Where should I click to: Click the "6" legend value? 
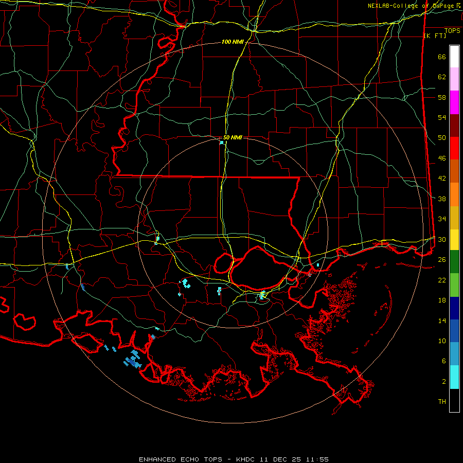click(x=444, y=361)
